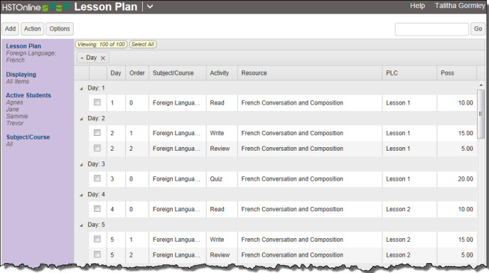This screenshot has width=489, height=273.
Task: Collapse the Day: 3 group
Action: [x=82, y=165]
